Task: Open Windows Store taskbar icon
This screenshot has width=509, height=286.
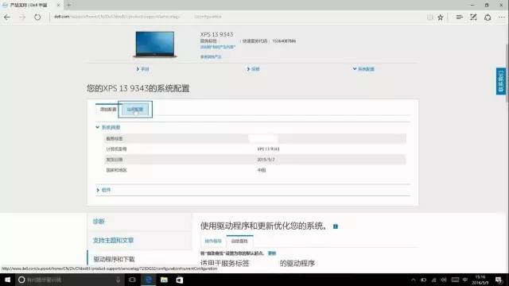Action: click(180, 280)
